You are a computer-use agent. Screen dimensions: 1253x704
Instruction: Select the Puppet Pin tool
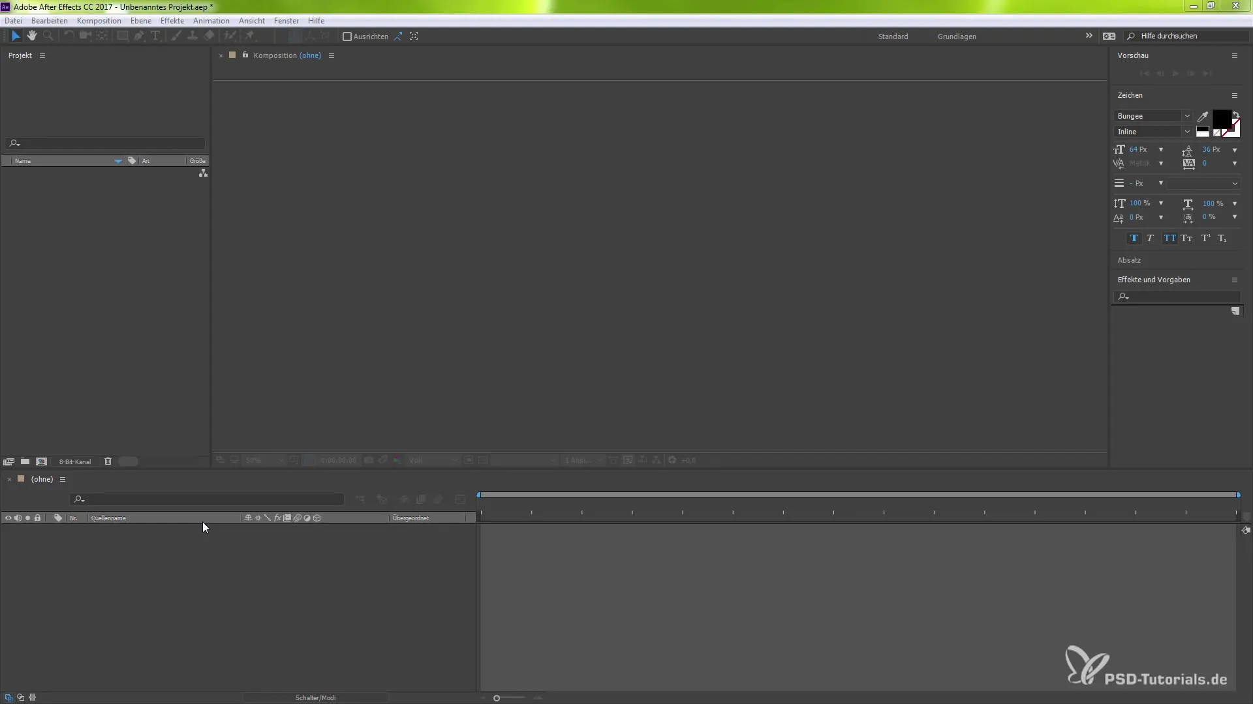click(x=250, y=36)
